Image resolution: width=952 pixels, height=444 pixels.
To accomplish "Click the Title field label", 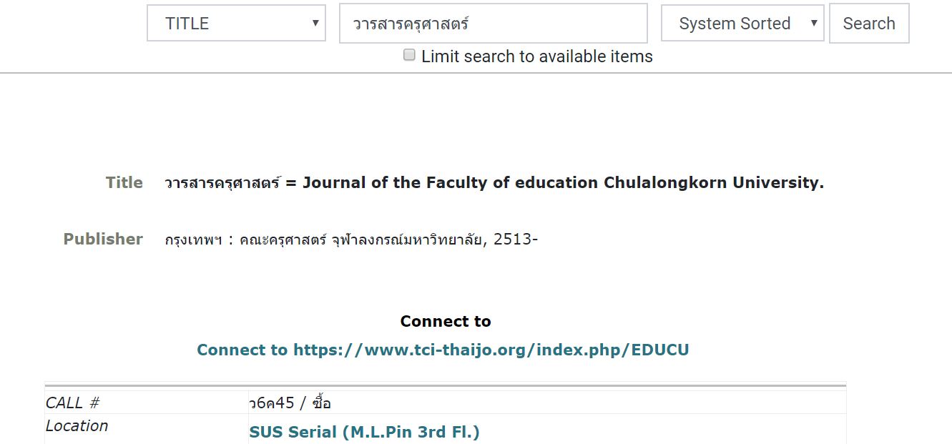I will [124, 182].
